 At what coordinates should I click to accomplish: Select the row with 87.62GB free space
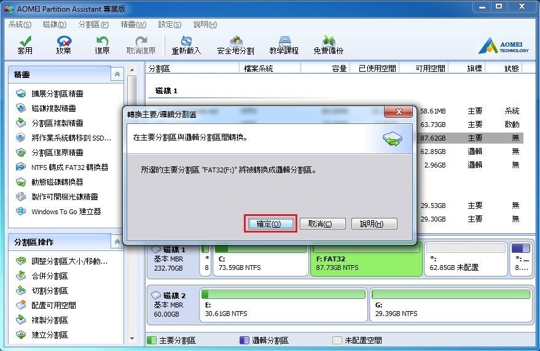[471, 138]
